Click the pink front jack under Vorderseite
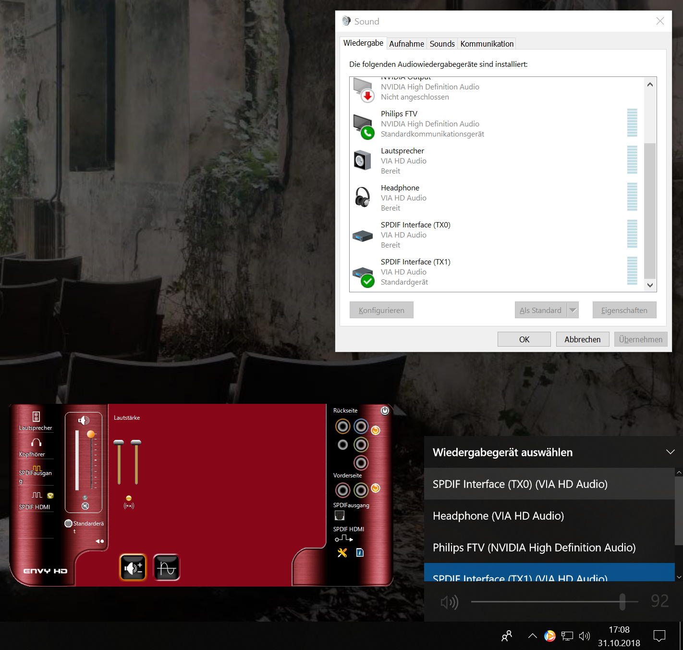683x650 pixels. pos(343,490)
